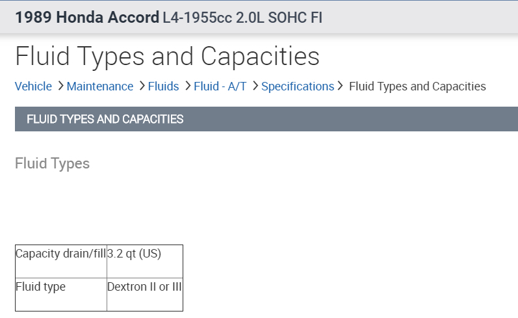Click the chevron arrow after Specifications
The width and height of the screenshot is (518, 318).
(340, 86)
